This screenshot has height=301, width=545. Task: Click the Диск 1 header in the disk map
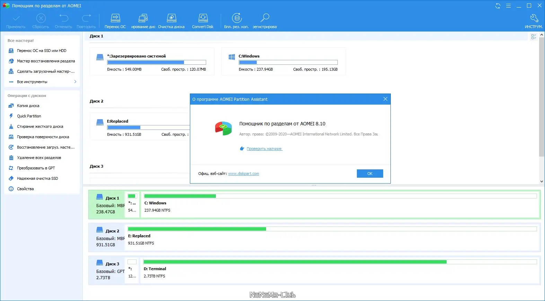click(107, 205)
